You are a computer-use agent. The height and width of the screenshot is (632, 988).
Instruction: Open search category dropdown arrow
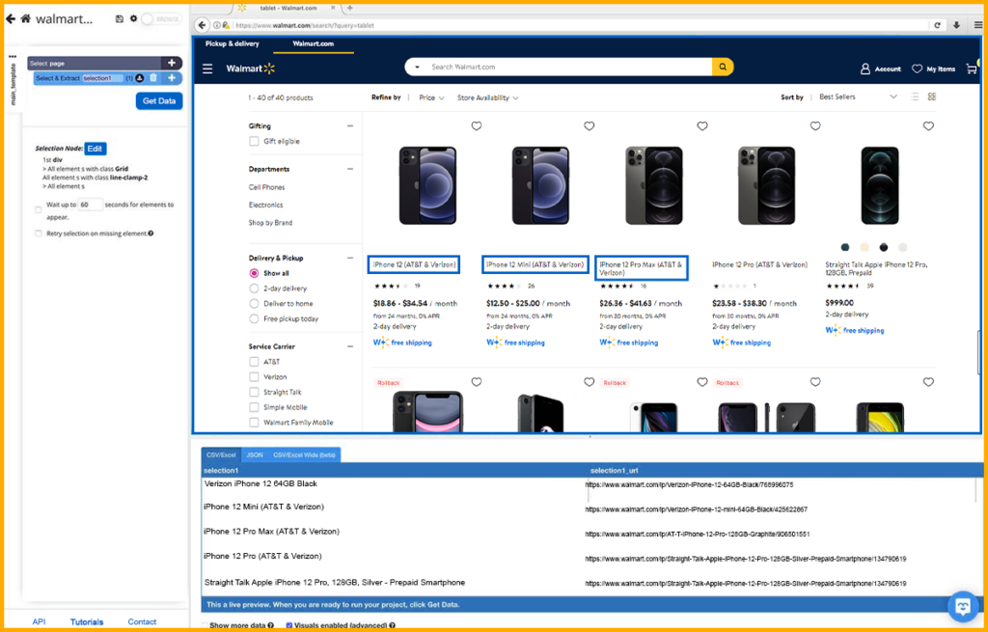[417, 67]
